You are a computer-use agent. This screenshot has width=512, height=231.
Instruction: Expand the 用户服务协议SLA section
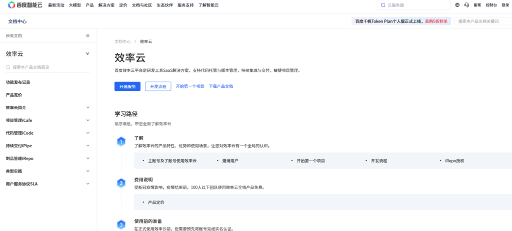87,184
